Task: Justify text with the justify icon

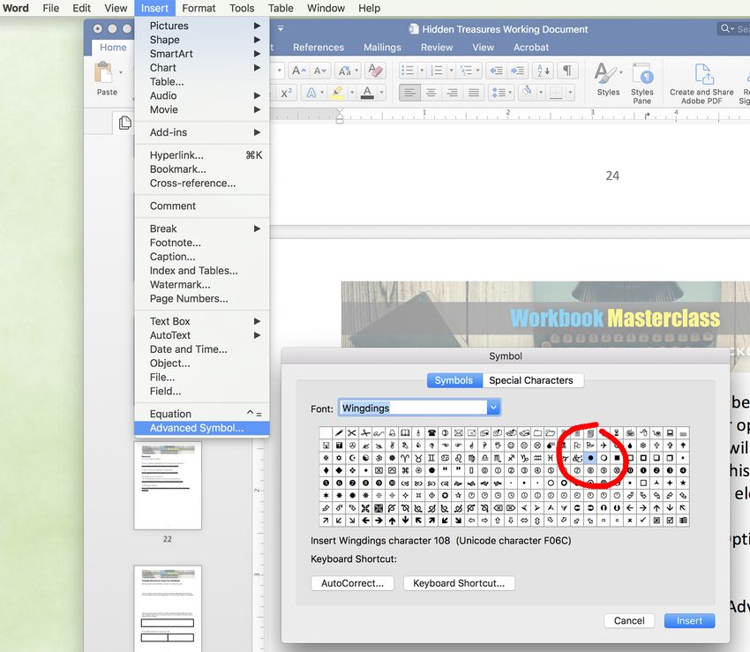Action: point(473,93)
